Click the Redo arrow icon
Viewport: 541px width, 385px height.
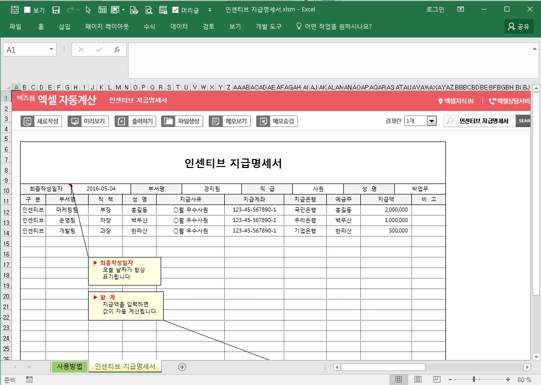point(71,10)
